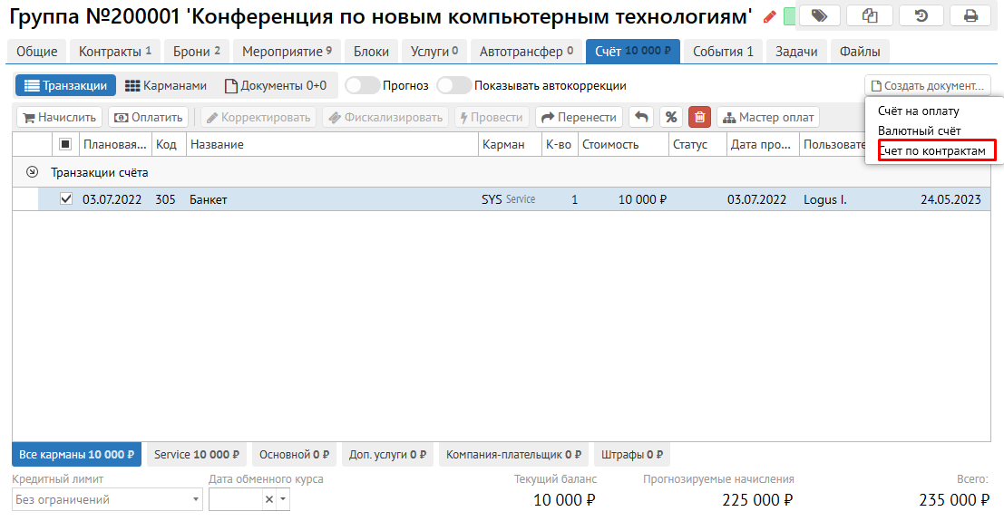Open 'Документы 0+0' view
Screen dimensions: 1004x521
point(276,85)
